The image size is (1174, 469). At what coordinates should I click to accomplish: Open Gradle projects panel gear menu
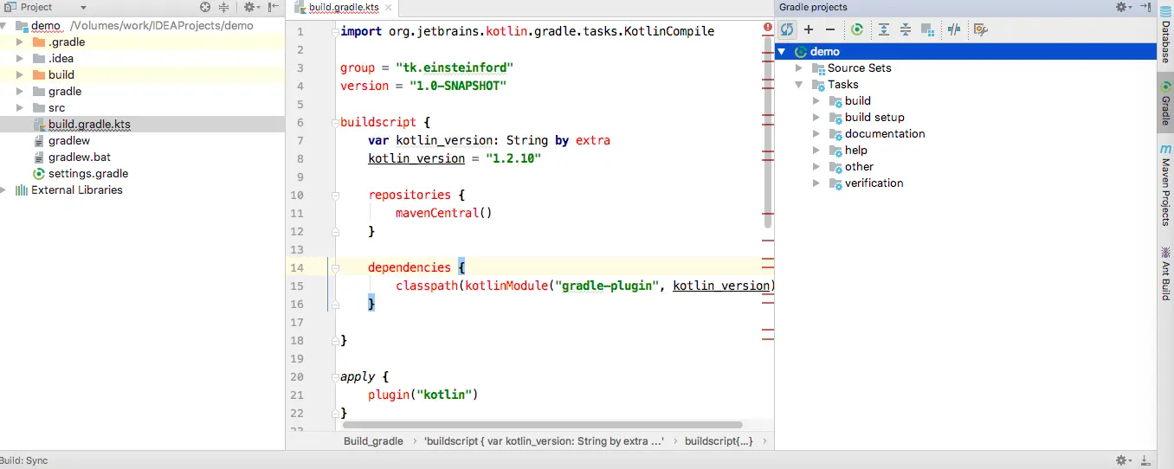(1124, 7)
